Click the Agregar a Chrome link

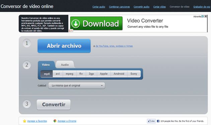click(x=67, y=121)
